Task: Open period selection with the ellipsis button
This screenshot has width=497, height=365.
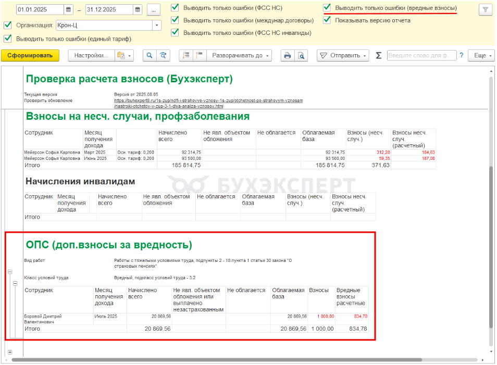Action: (x=154, y=10)
